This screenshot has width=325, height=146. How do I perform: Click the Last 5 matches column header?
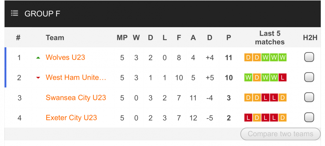[270, 38]
